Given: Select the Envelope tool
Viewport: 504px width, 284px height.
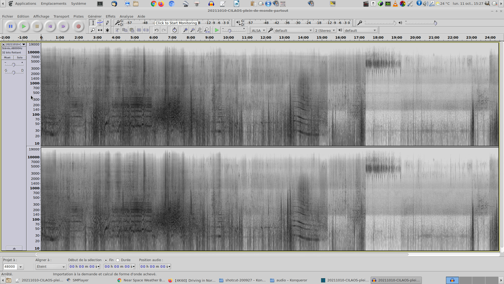Looking at the screenshot, I should click(100, 23).
